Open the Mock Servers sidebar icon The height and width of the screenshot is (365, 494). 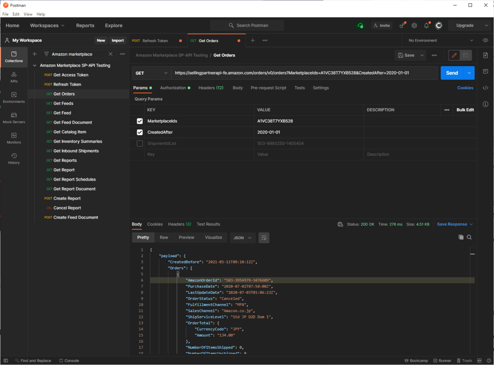point(14,118)
